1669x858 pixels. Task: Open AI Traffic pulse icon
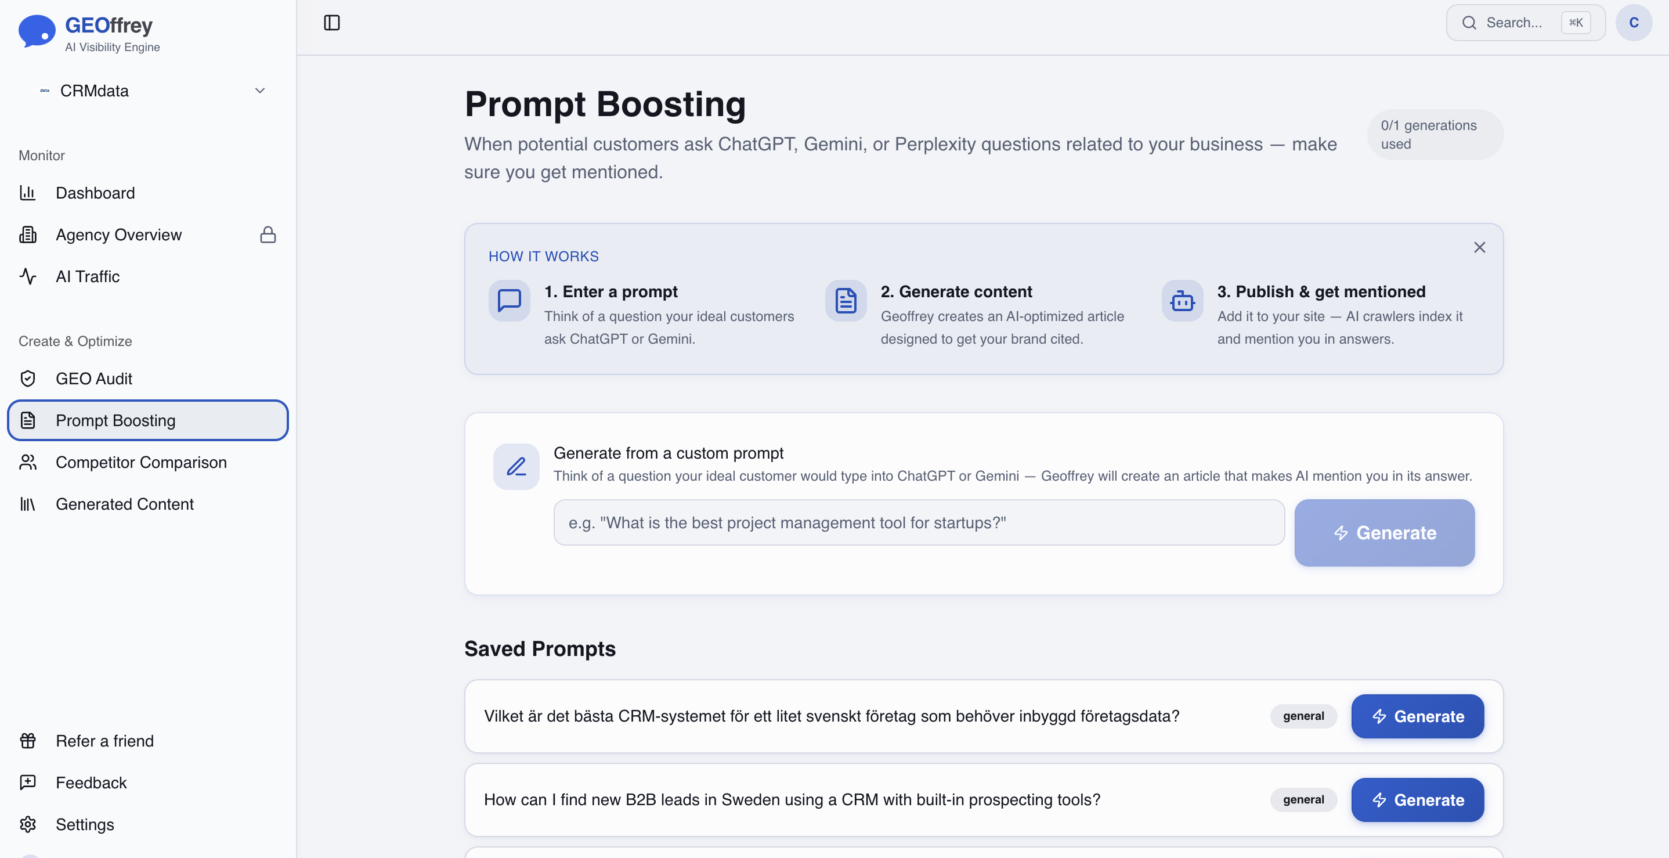[x=28, y=277]
